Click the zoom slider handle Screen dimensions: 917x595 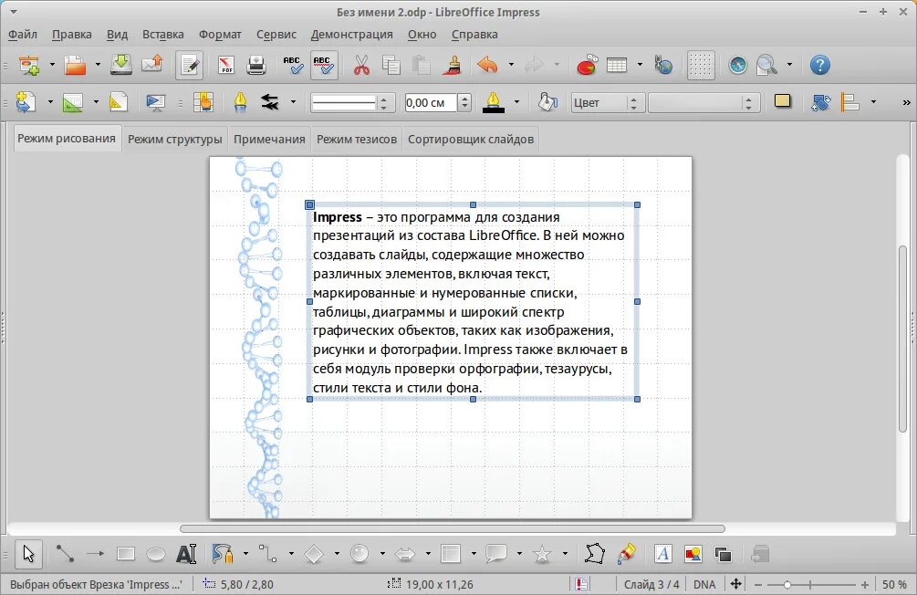787,584
